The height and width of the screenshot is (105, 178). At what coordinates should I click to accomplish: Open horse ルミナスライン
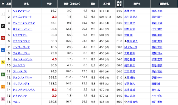(x=21, y=11)
